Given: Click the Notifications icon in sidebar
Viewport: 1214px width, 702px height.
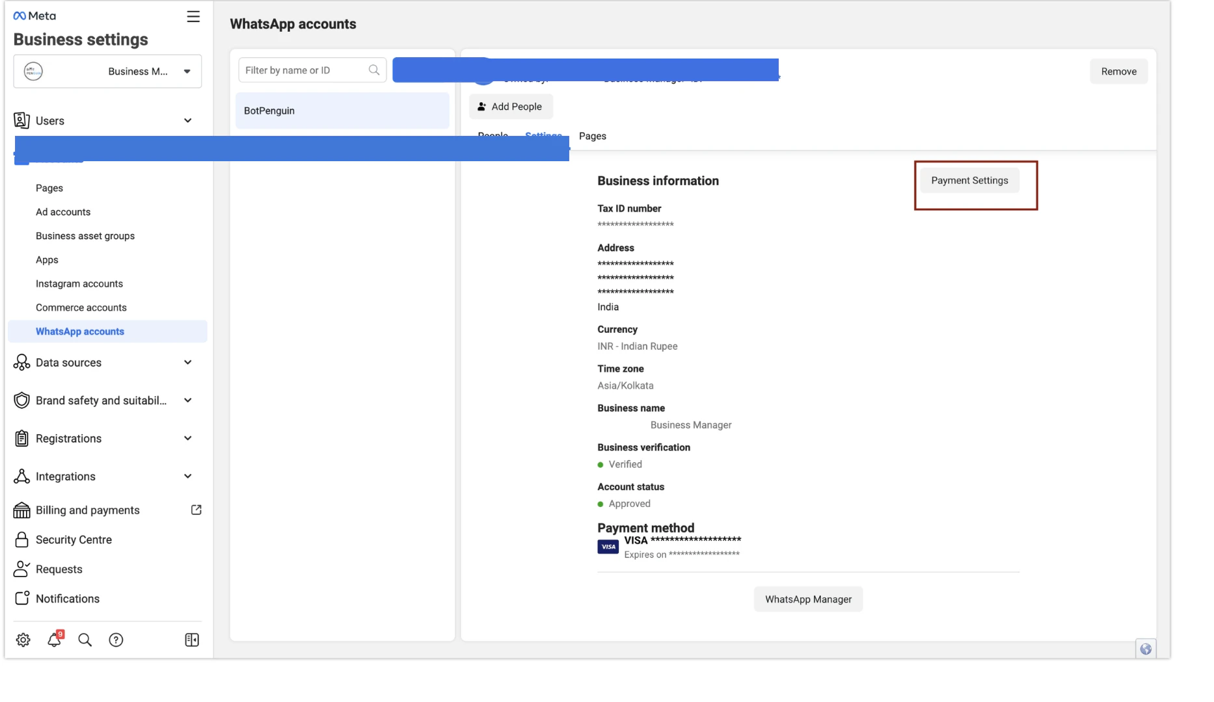Looking at the screenshot, I should tap(21, 598).
